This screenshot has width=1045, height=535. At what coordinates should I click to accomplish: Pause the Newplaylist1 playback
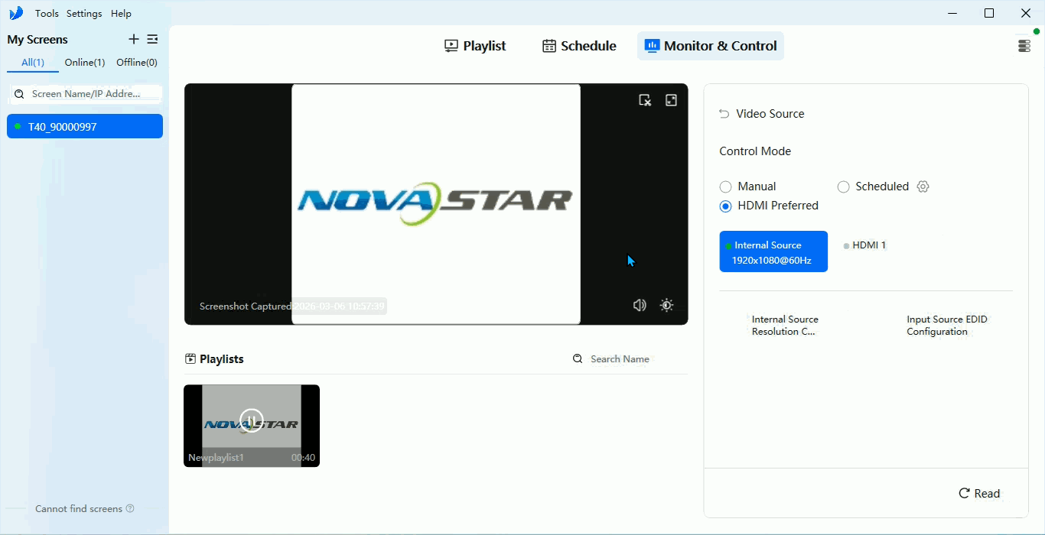(x=251, y=420)
